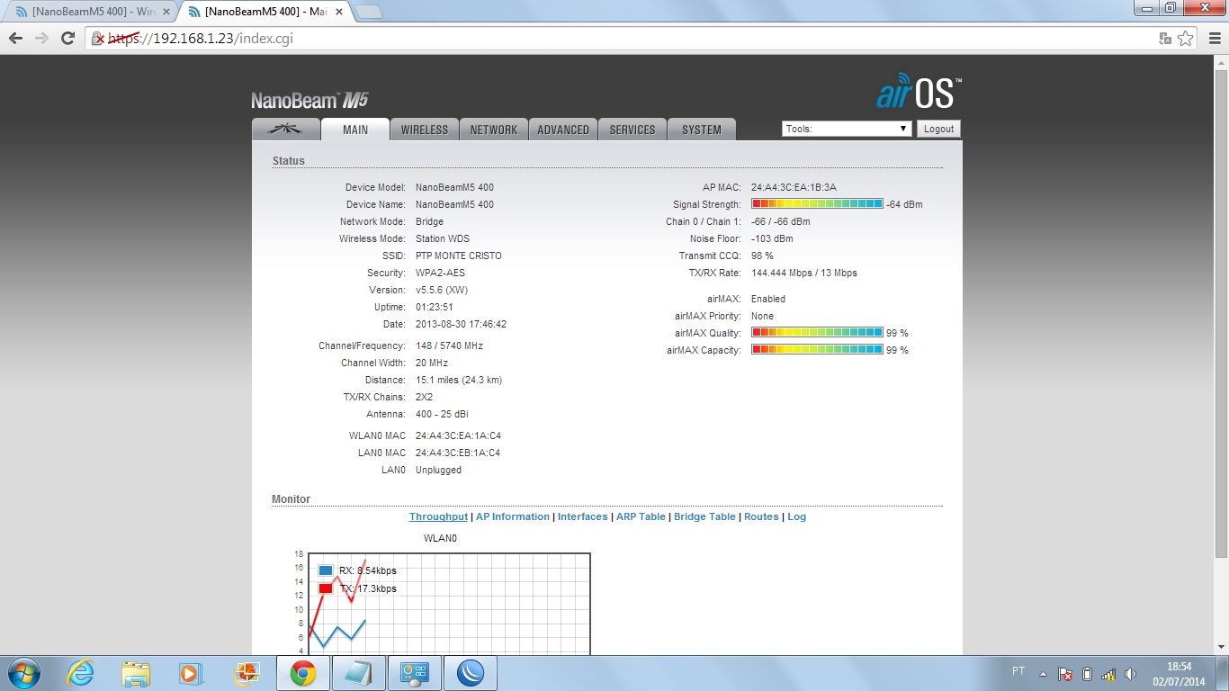Open the AP Information link

(x=513, y=516)
